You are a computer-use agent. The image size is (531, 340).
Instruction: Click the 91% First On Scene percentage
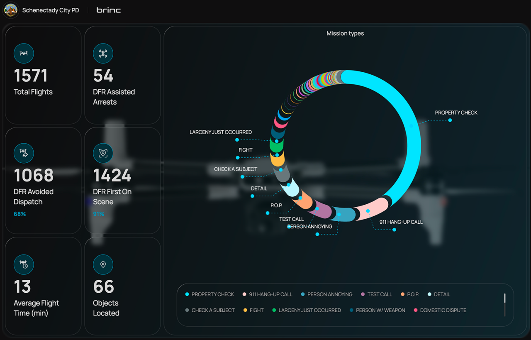[x=99, y=214]
